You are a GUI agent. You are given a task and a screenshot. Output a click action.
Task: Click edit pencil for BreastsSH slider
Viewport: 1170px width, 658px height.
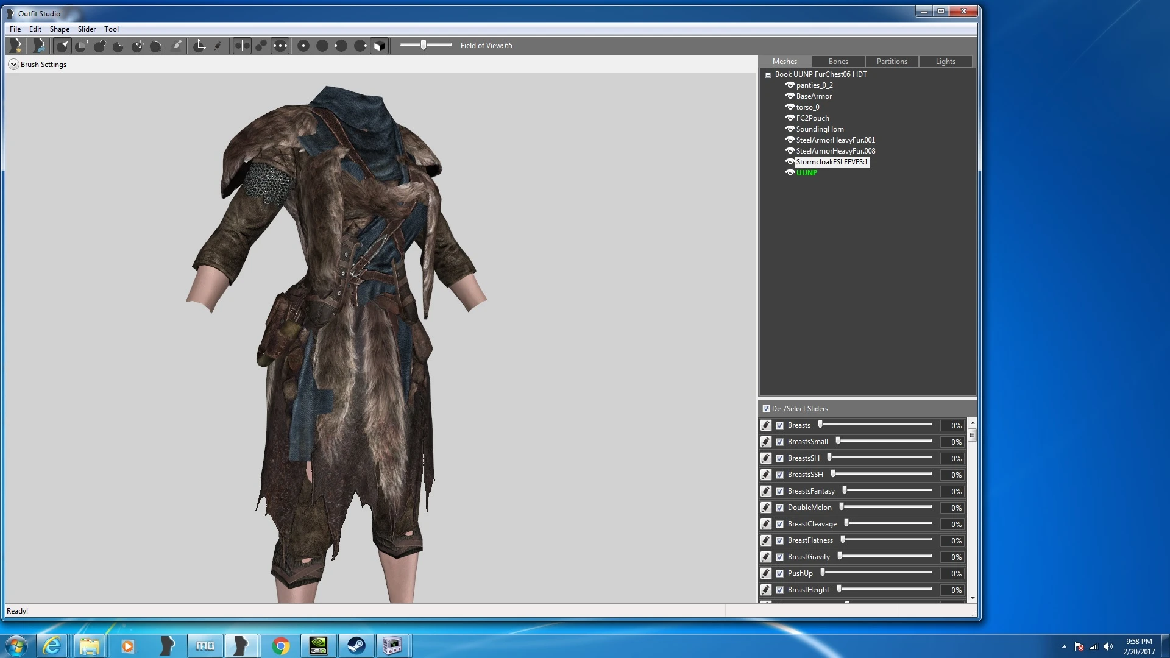[766, 458]
